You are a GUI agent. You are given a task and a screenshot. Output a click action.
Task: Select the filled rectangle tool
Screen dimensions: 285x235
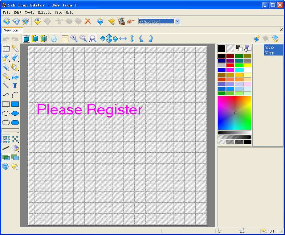coord(15,104)
